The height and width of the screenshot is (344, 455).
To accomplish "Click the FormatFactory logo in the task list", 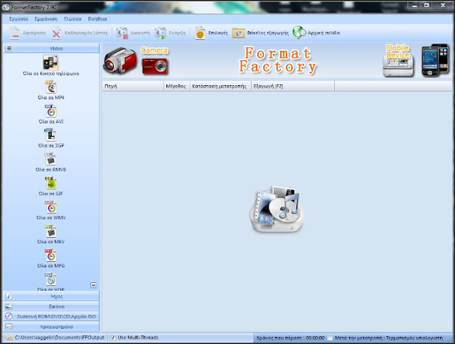I will (x=277, y=209).
